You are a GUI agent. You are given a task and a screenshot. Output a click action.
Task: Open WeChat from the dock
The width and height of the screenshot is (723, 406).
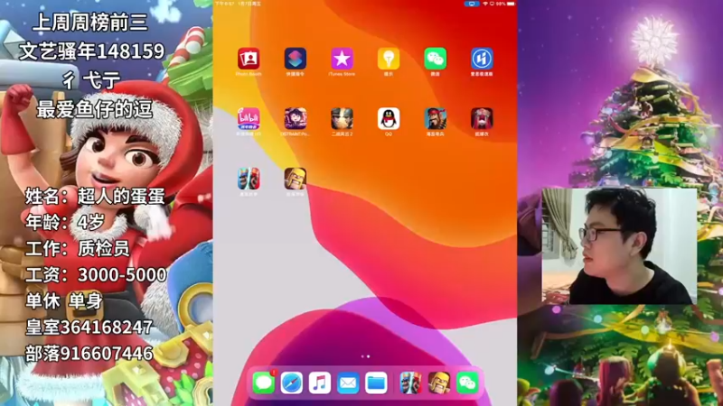[x=467, y=383]
